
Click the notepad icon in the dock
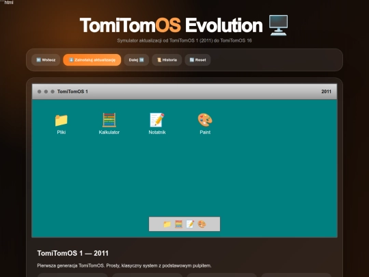point(190,224)
